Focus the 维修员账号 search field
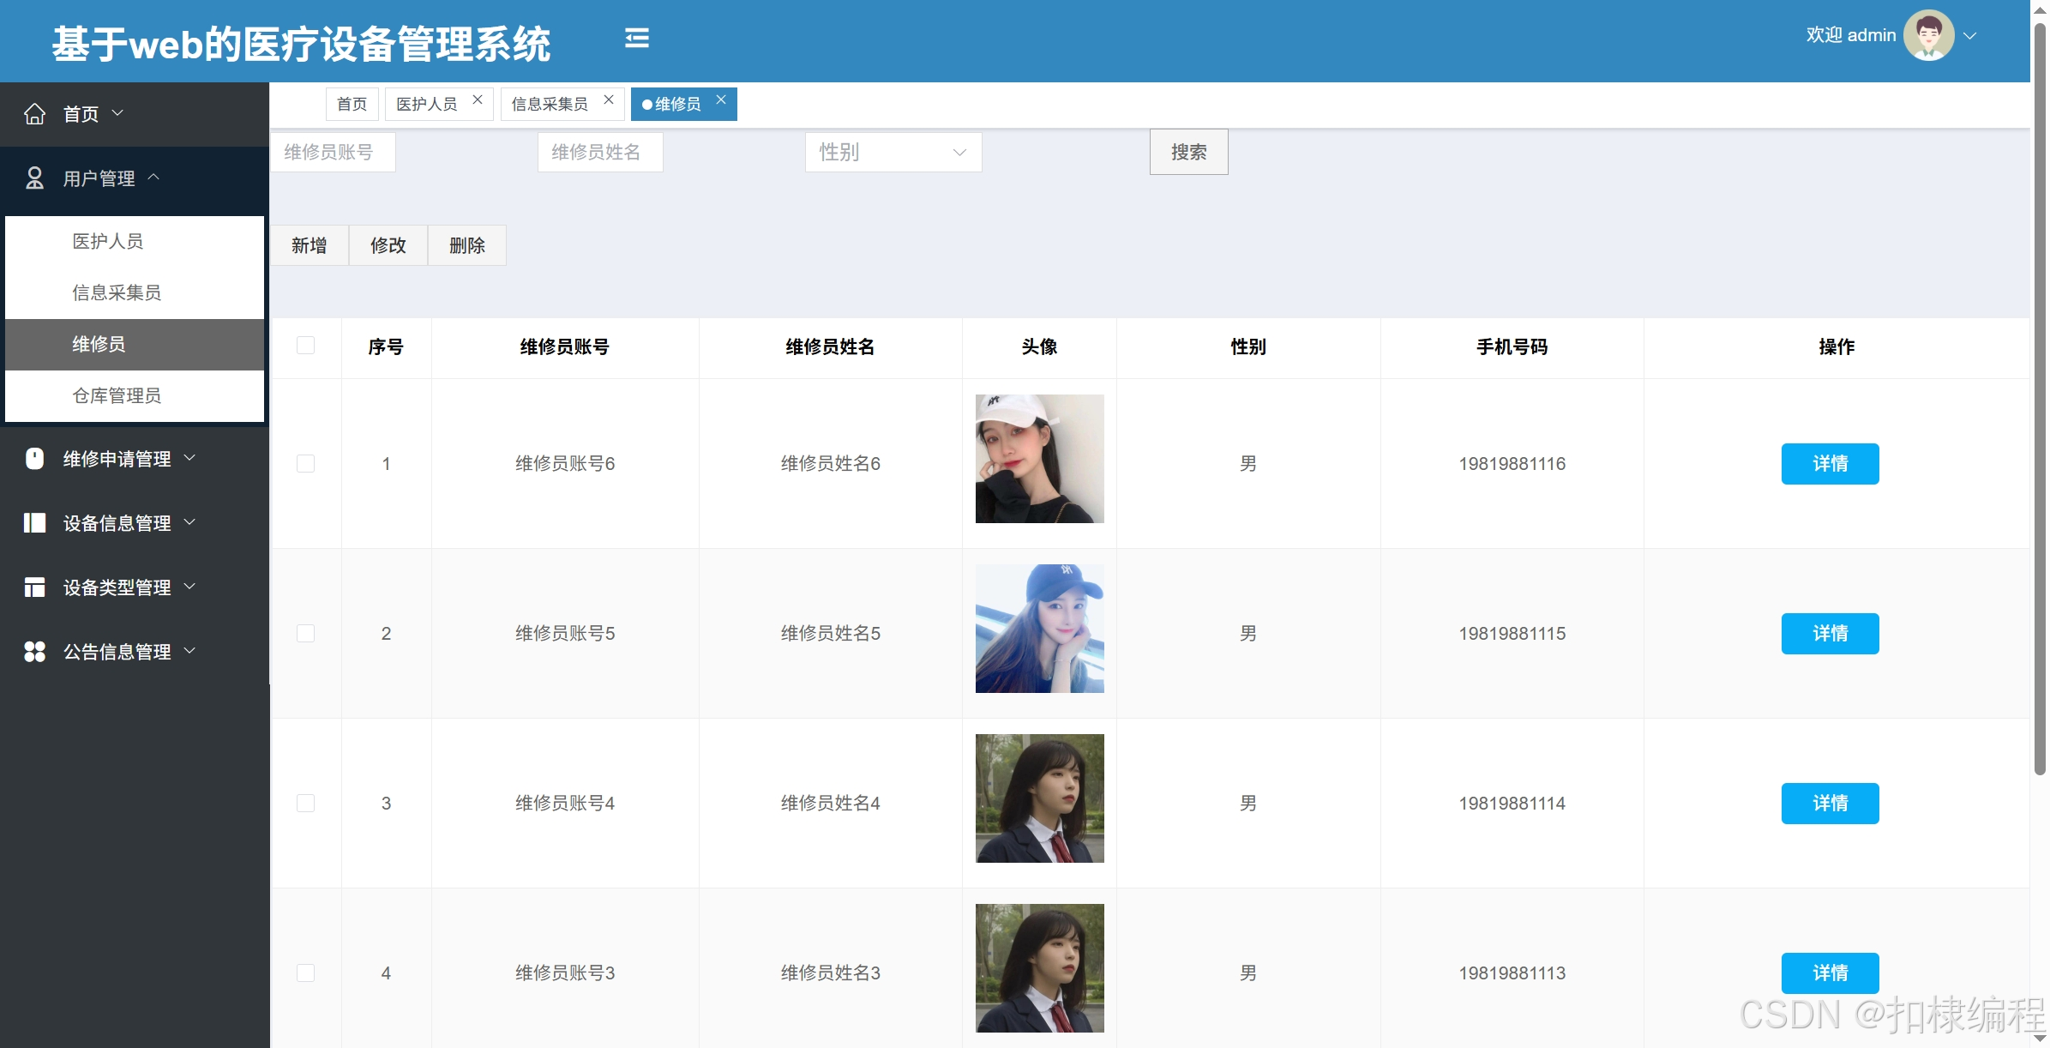The width and height of the screenshot is (2050, 1048). (x=334, y=153)
